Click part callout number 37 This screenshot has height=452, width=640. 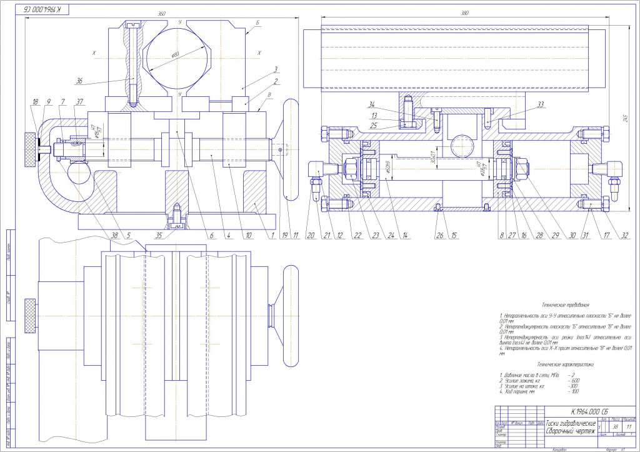point(79,102)
